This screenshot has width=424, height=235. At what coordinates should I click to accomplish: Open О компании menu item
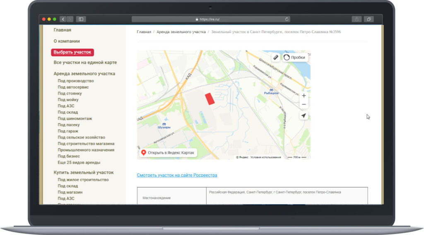tap(67, 41)
